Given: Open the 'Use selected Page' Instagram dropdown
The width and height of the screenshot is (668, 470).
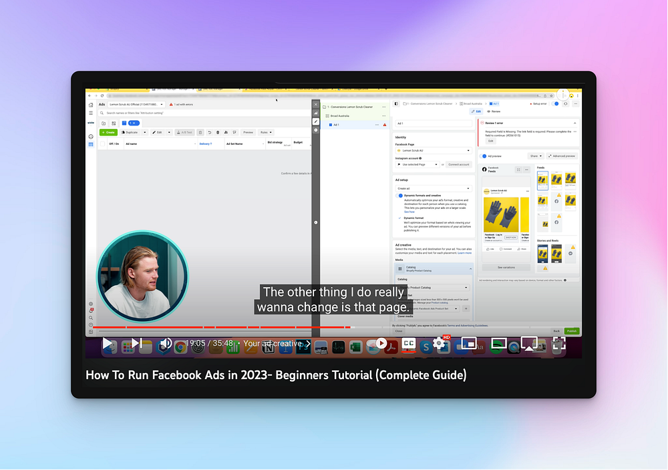Looking at the screenshot, I should [417, 164].
